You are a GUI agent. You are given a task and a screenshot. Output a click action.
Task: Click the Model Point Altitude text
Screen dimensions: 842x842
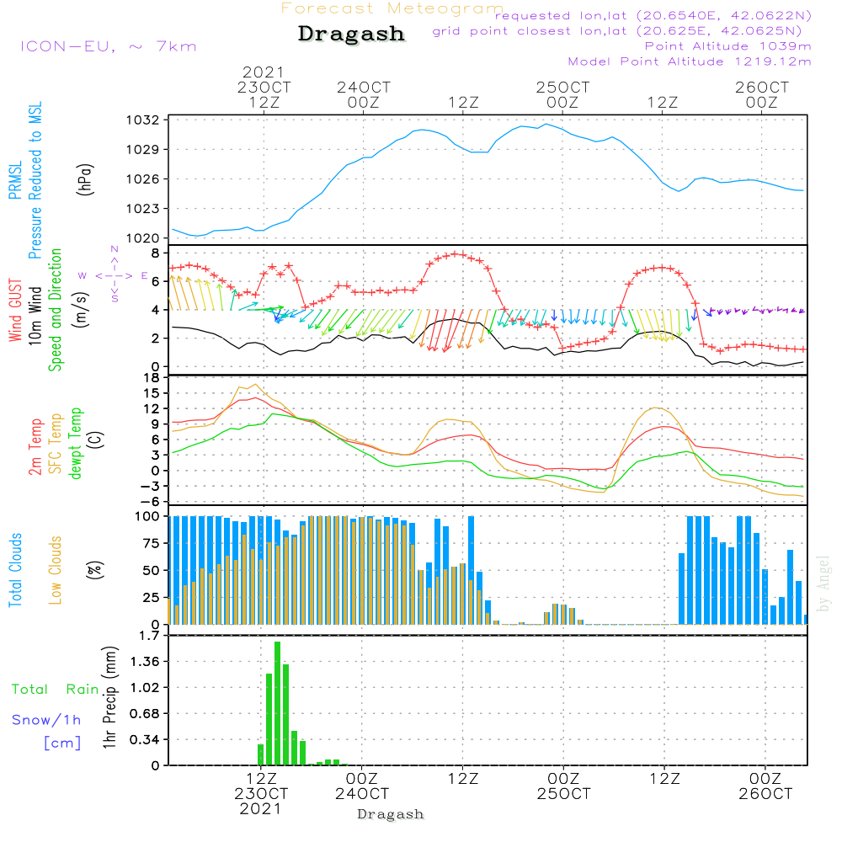coord(690,61)
